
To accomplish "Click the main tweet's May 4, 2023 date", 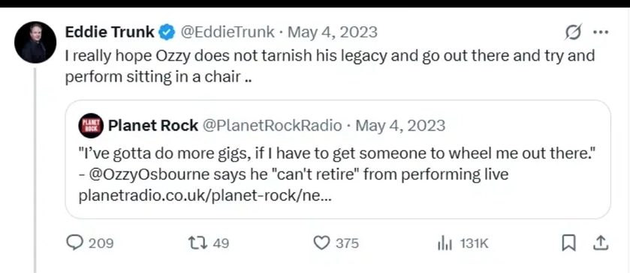I will (333, 31).
